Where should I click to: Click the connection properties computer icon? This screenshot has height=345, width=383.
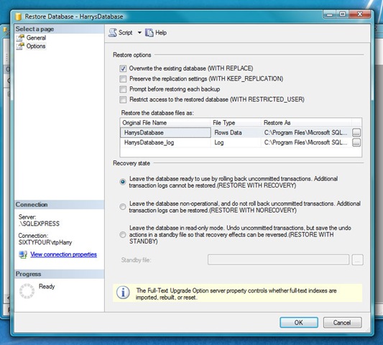coord(23,254)
